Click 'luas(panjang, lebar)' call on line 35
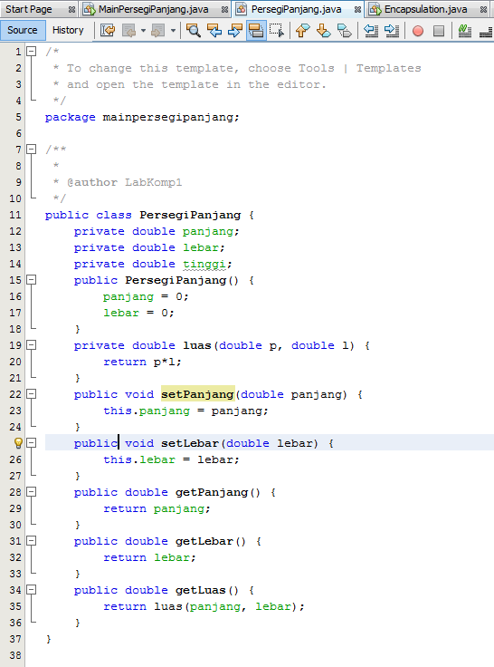This screenshot has width=494, height=667. click(x=225, y=606)
